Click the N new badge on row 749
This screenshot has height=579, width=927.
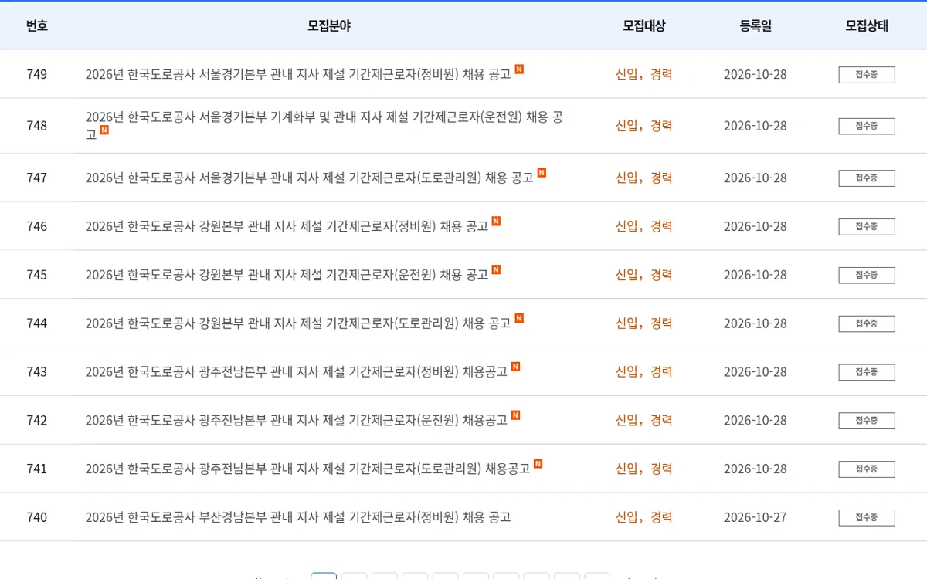tap(519, 69)
